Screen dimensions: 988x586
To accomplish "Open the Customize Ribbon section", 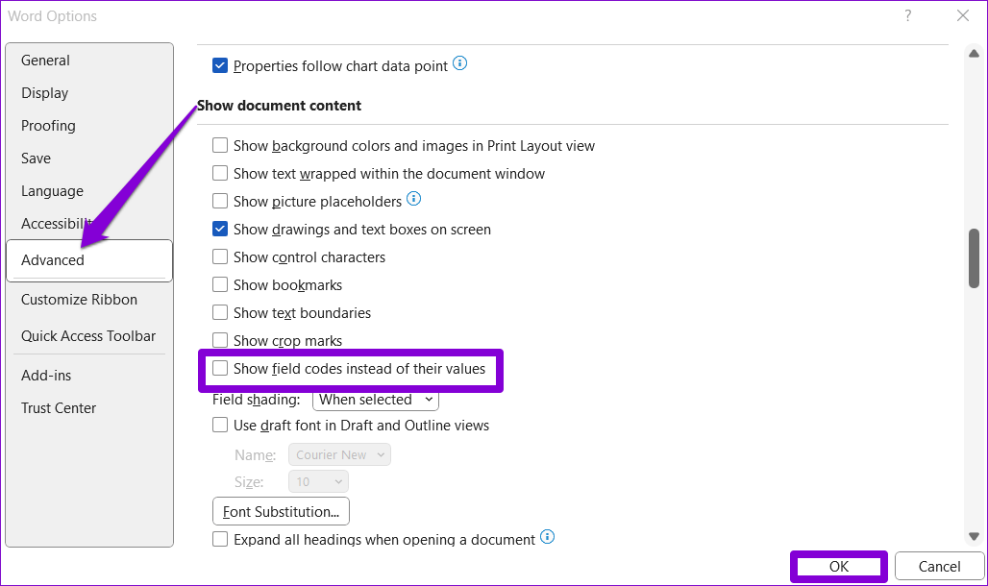I will 79,299.
